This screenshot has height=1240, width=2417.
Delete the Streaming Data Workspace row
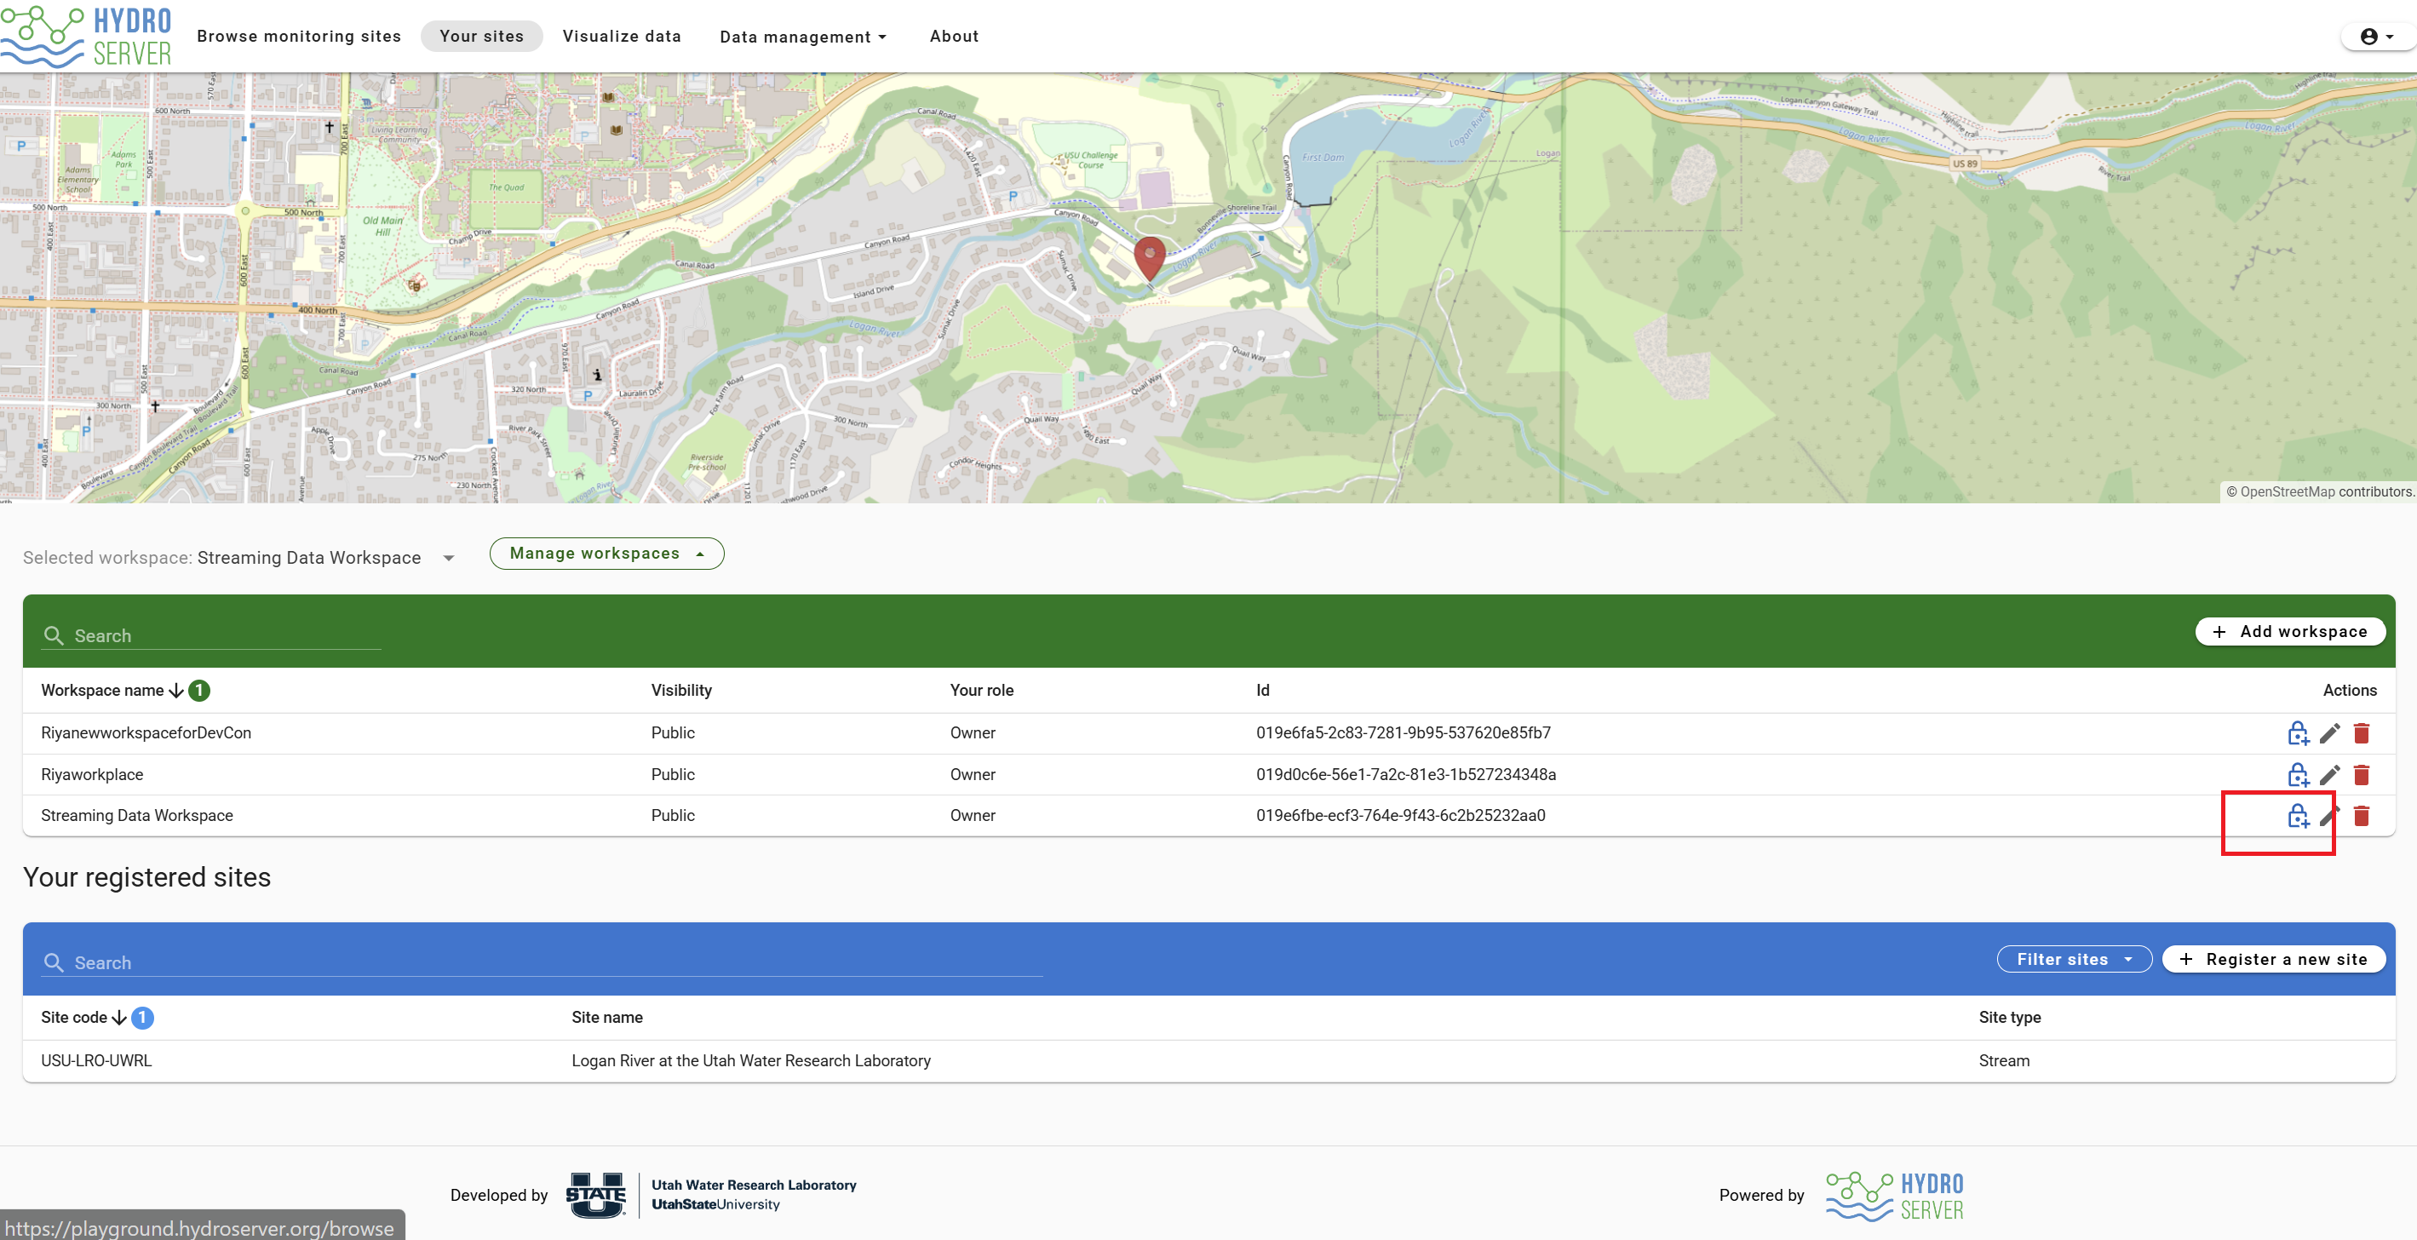[x=2362, y=816]
